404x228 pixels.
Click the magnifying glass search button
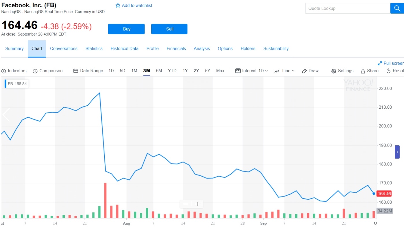coord(397,8)
